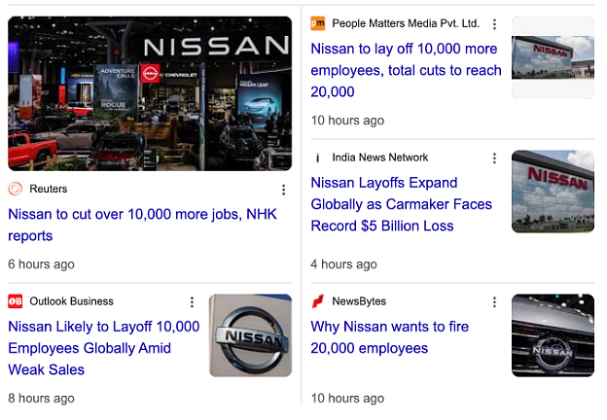Click the People Matters Nissan building thumbnail
607x420 pixels.
click(x=553, y=57)
